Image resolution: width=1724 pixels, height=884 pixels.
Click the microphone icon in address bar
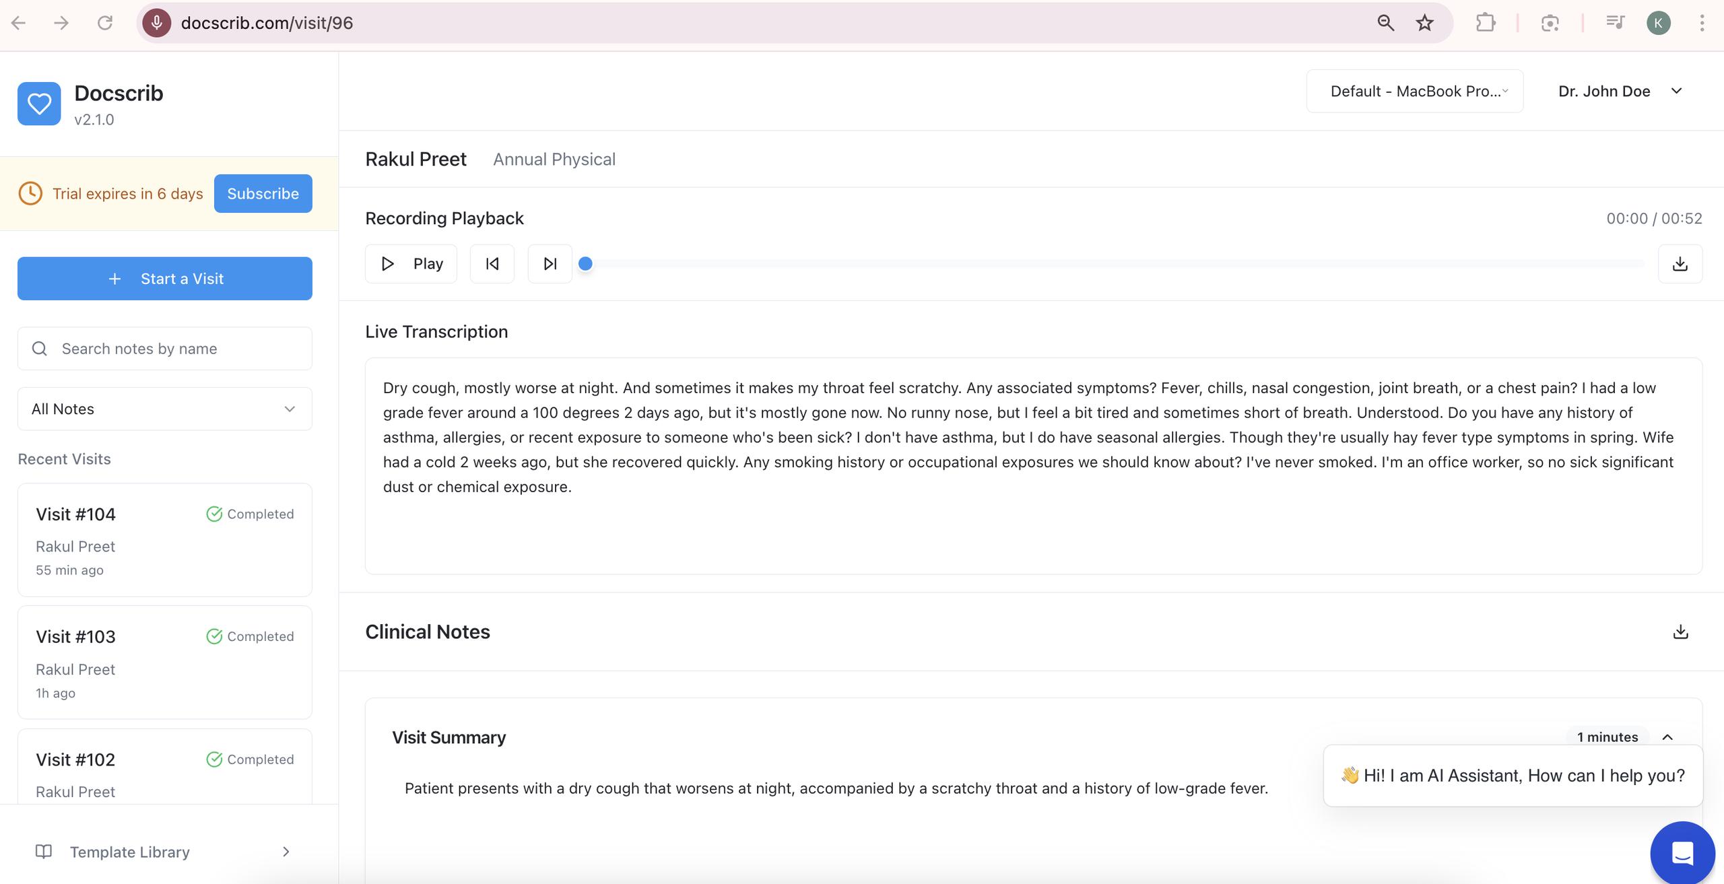coord(157,23)
